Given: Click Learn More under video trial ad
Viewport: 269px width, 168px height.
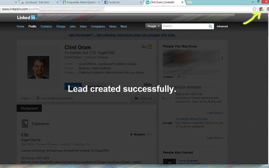Looking at the screenshot, I should pyautogui.click(x=215, y=113).
